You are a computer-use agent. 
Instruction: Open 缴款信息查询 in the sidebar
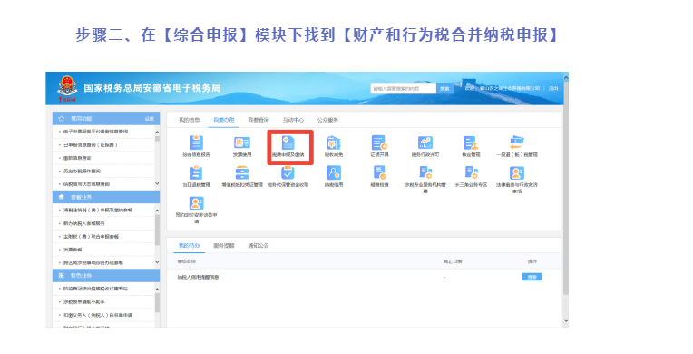[77, 158]
